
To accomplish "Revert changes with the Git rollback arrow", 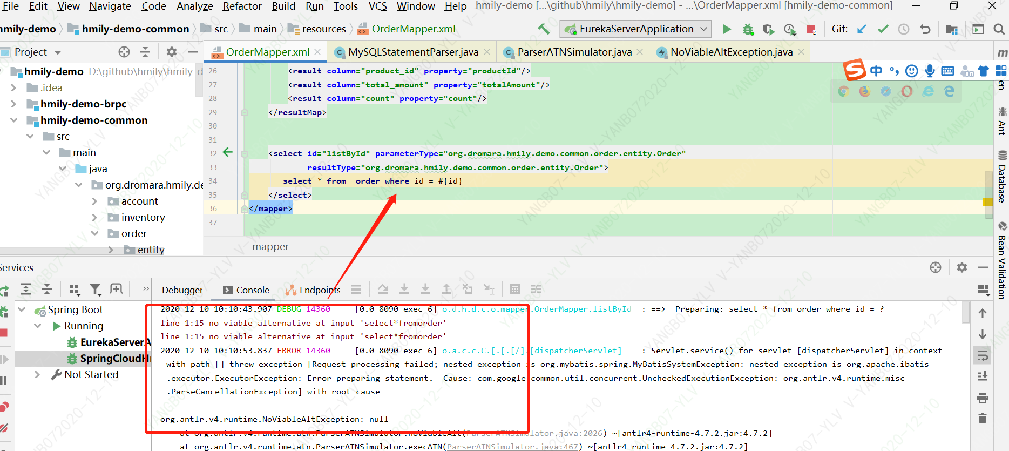I will (925, 29).
